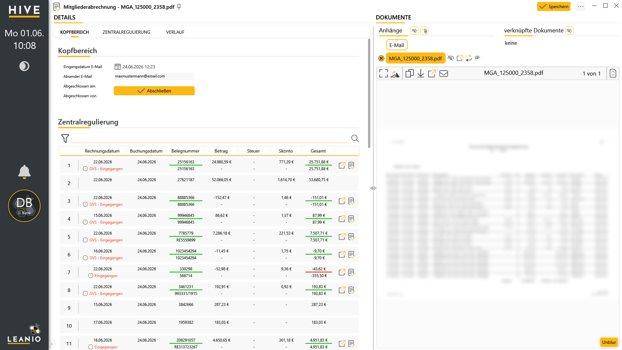Click the Abschließen button
622x350 pixels.
pos(154,91)
